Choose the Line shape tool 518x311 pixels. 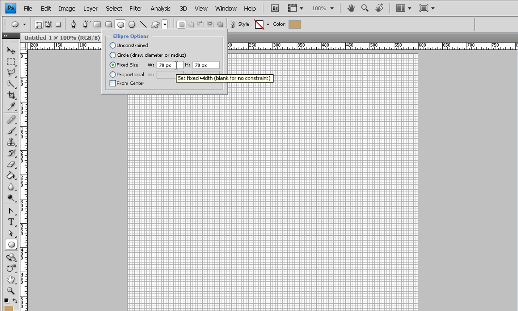coord(143,24)
